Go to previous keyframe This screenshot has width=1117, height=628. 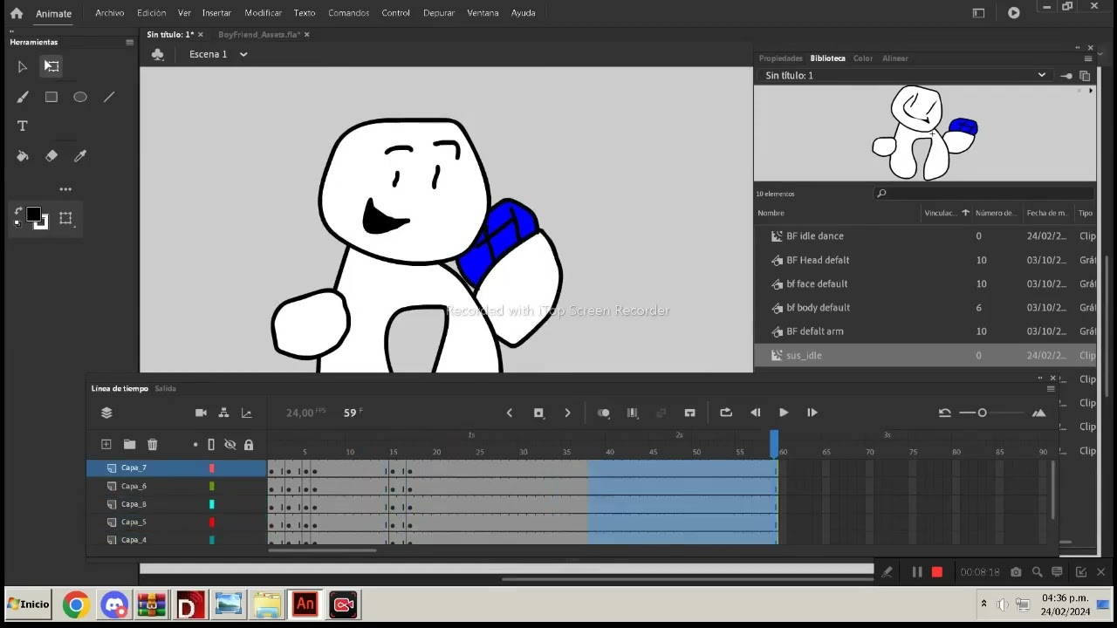[510, 413]
